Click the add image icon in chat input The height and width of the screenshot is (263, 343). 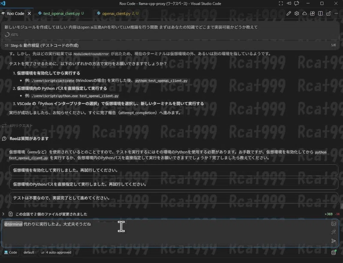(334, 224)
